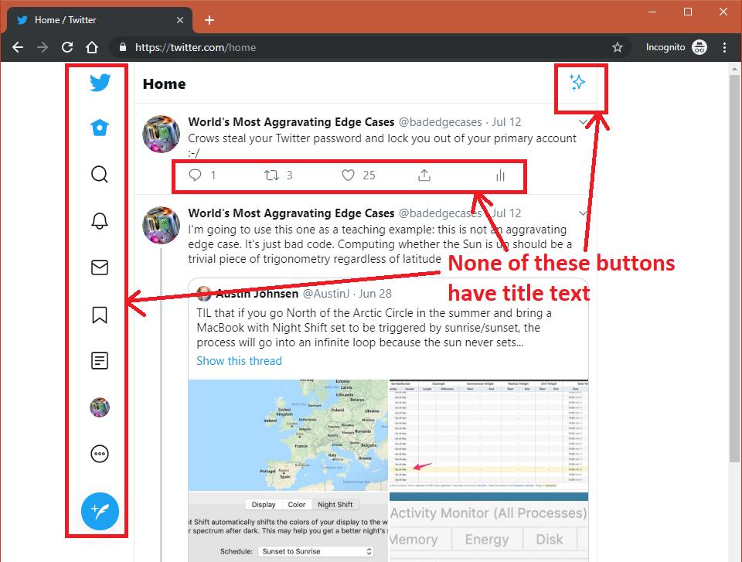
Task: Open first tweet author avatar
Action: coord(162,134)
